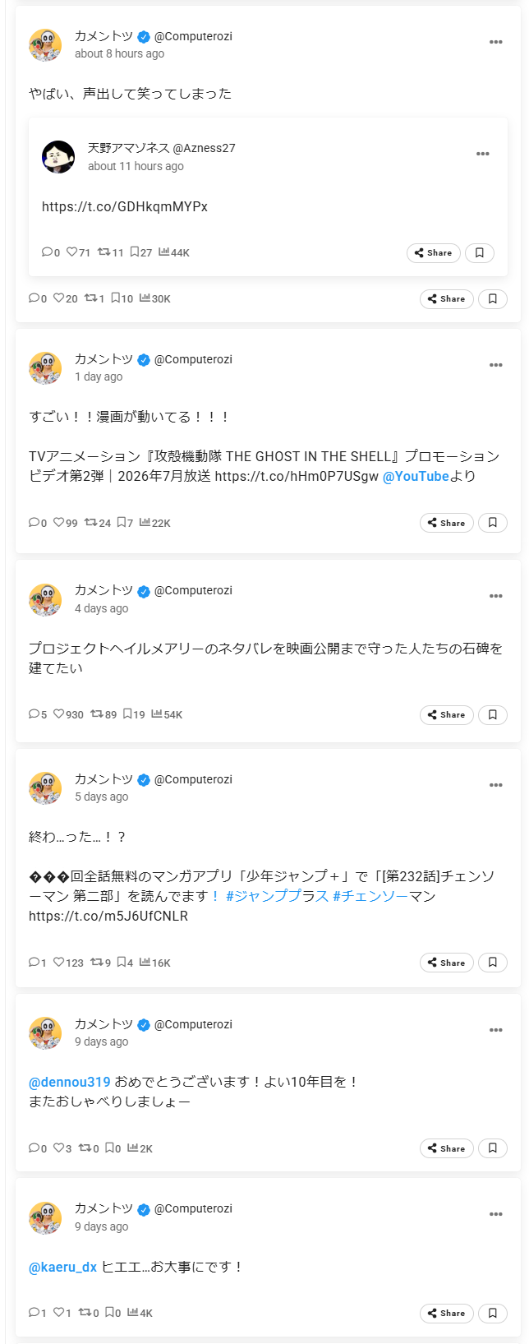Like the Project Hail Mary spoiler post
The image size is (529, 1344).
click(x=58, y=714)
